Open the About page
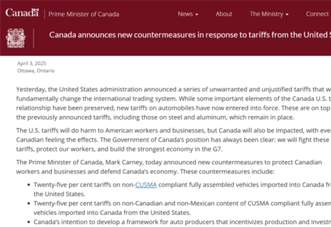 pos(224,14)
